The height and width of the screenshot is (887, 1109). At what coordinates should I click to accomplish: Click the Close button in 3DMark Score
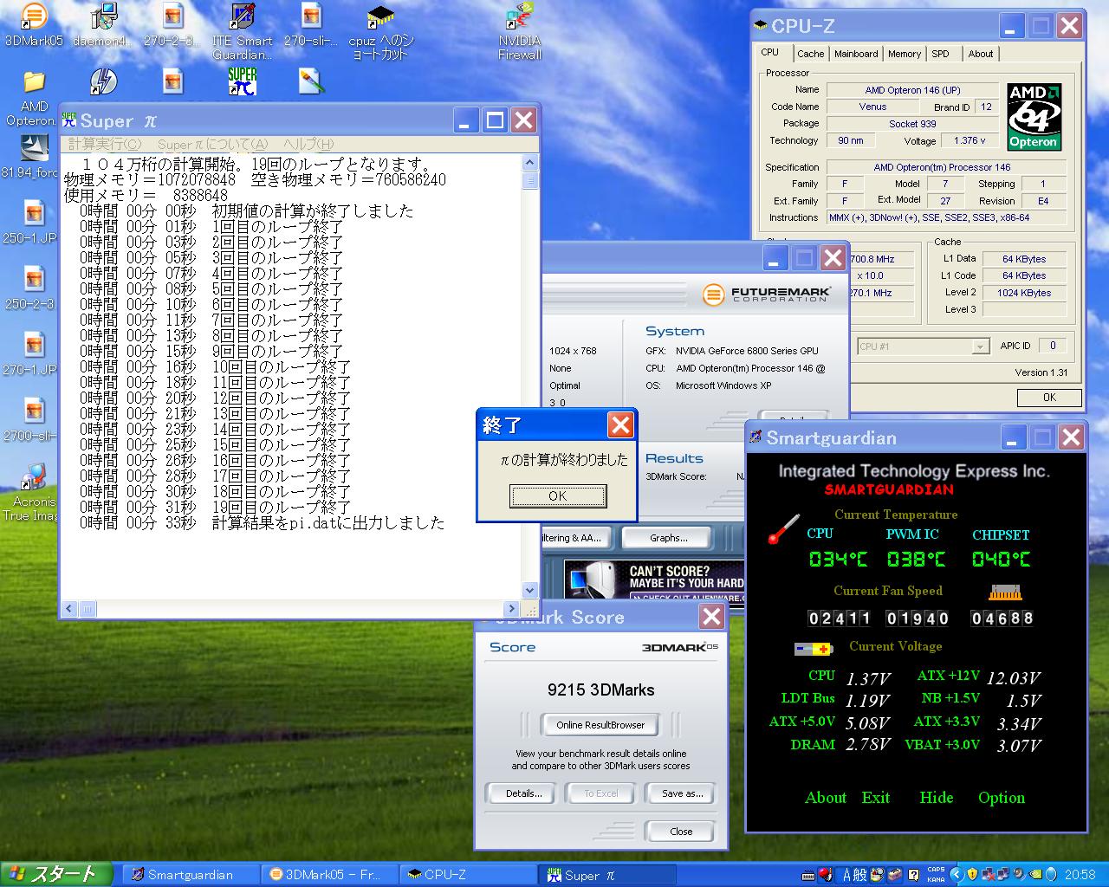[681, 832]
